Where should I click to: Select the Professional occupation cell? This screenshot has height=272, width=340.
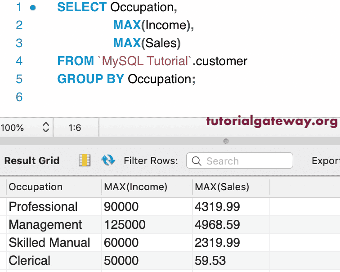[43, 207]
